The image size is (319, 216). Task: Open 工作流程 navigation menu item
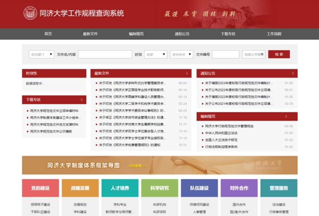[x=274, y=34]
